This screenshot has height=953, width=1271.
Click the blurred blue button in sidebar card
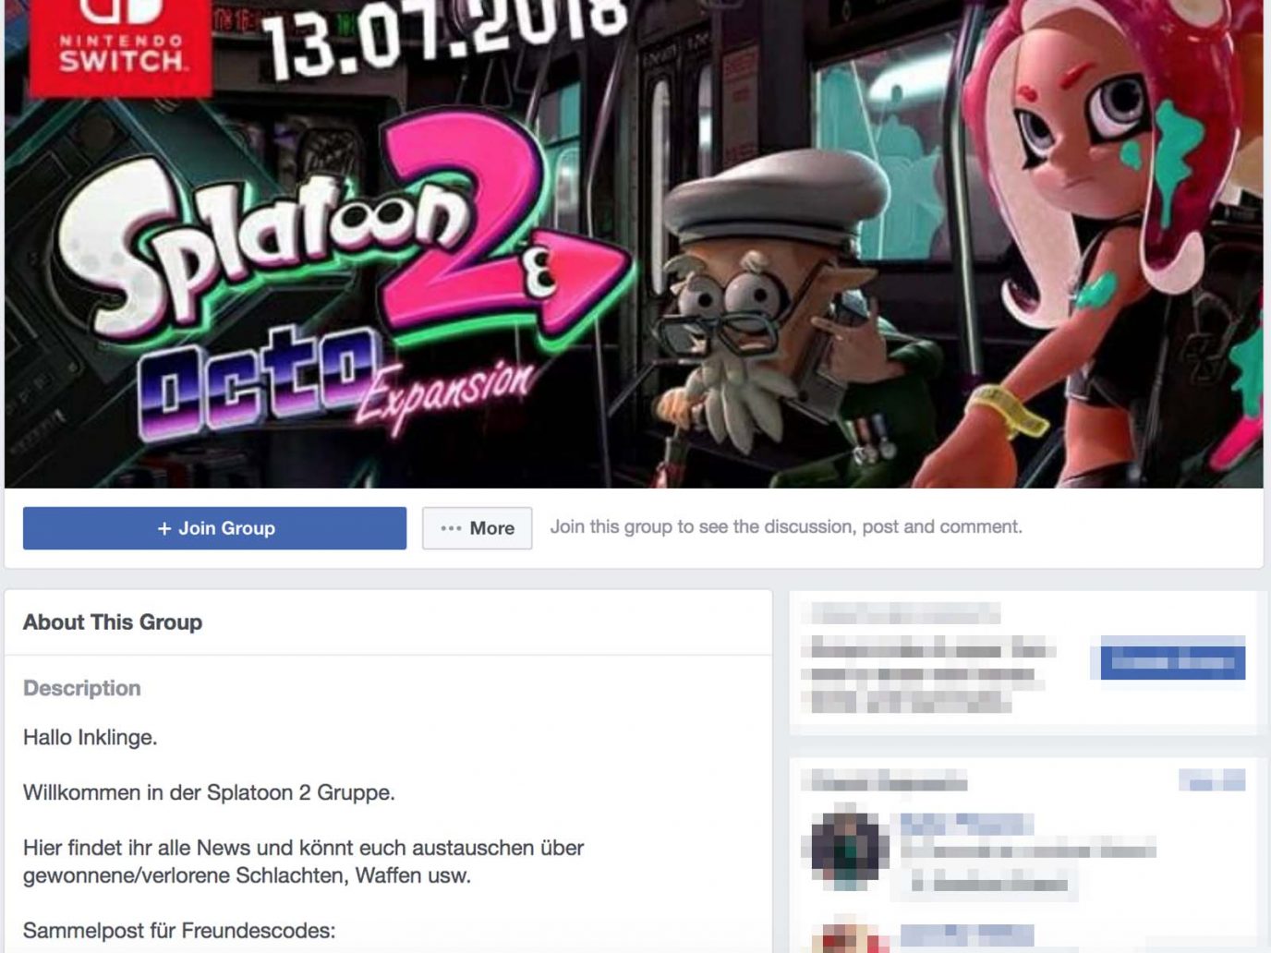tap(1173, 660)
